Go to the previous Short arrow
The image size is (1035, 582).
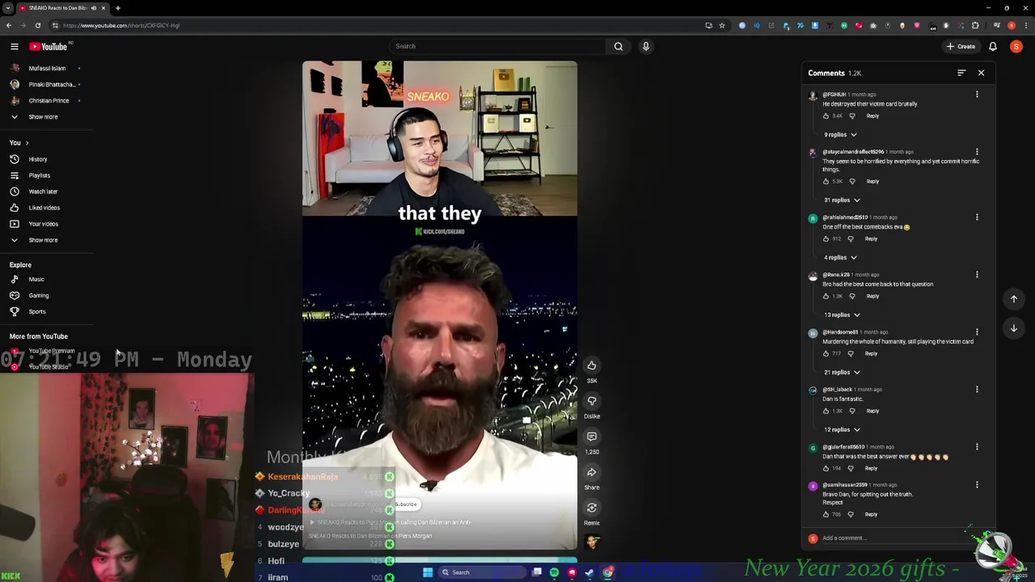tap(1014, 299)
